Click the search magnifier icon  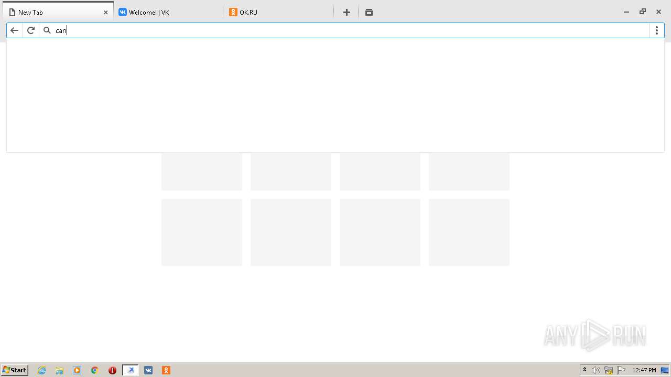click(47, 30)
